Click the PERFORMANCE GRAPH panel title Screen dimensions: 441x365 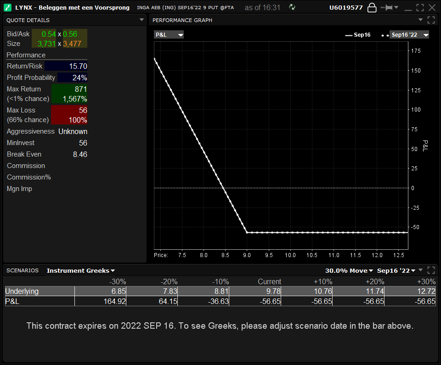pyautogui.click(x=182, y=20)
